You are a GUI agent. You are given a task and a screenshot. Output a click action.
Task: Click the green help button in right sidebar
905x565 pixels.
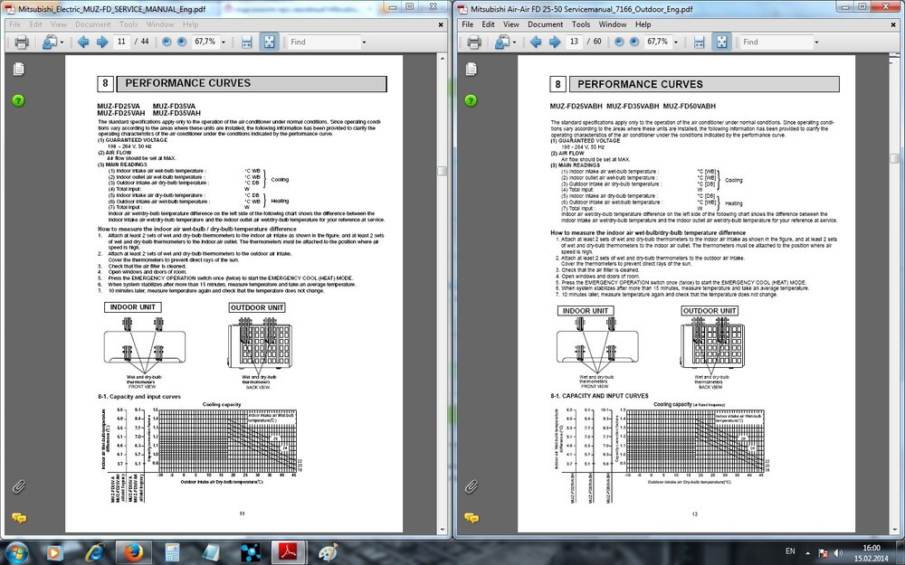tap(471, 100)
